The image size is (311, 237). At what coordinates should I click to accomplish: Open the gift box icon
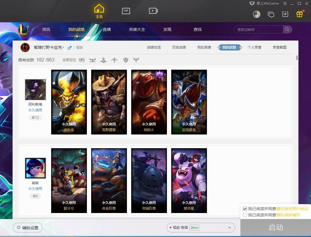pos(300,14)
